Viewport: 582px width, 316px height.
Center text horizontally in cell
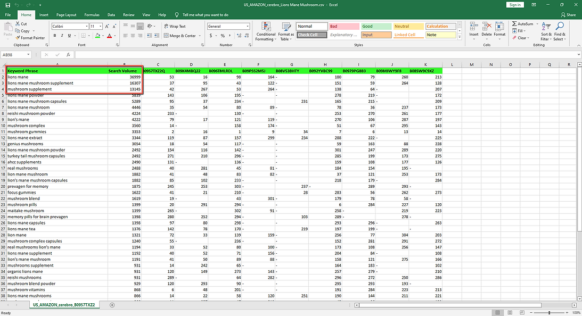pos(133,36)
